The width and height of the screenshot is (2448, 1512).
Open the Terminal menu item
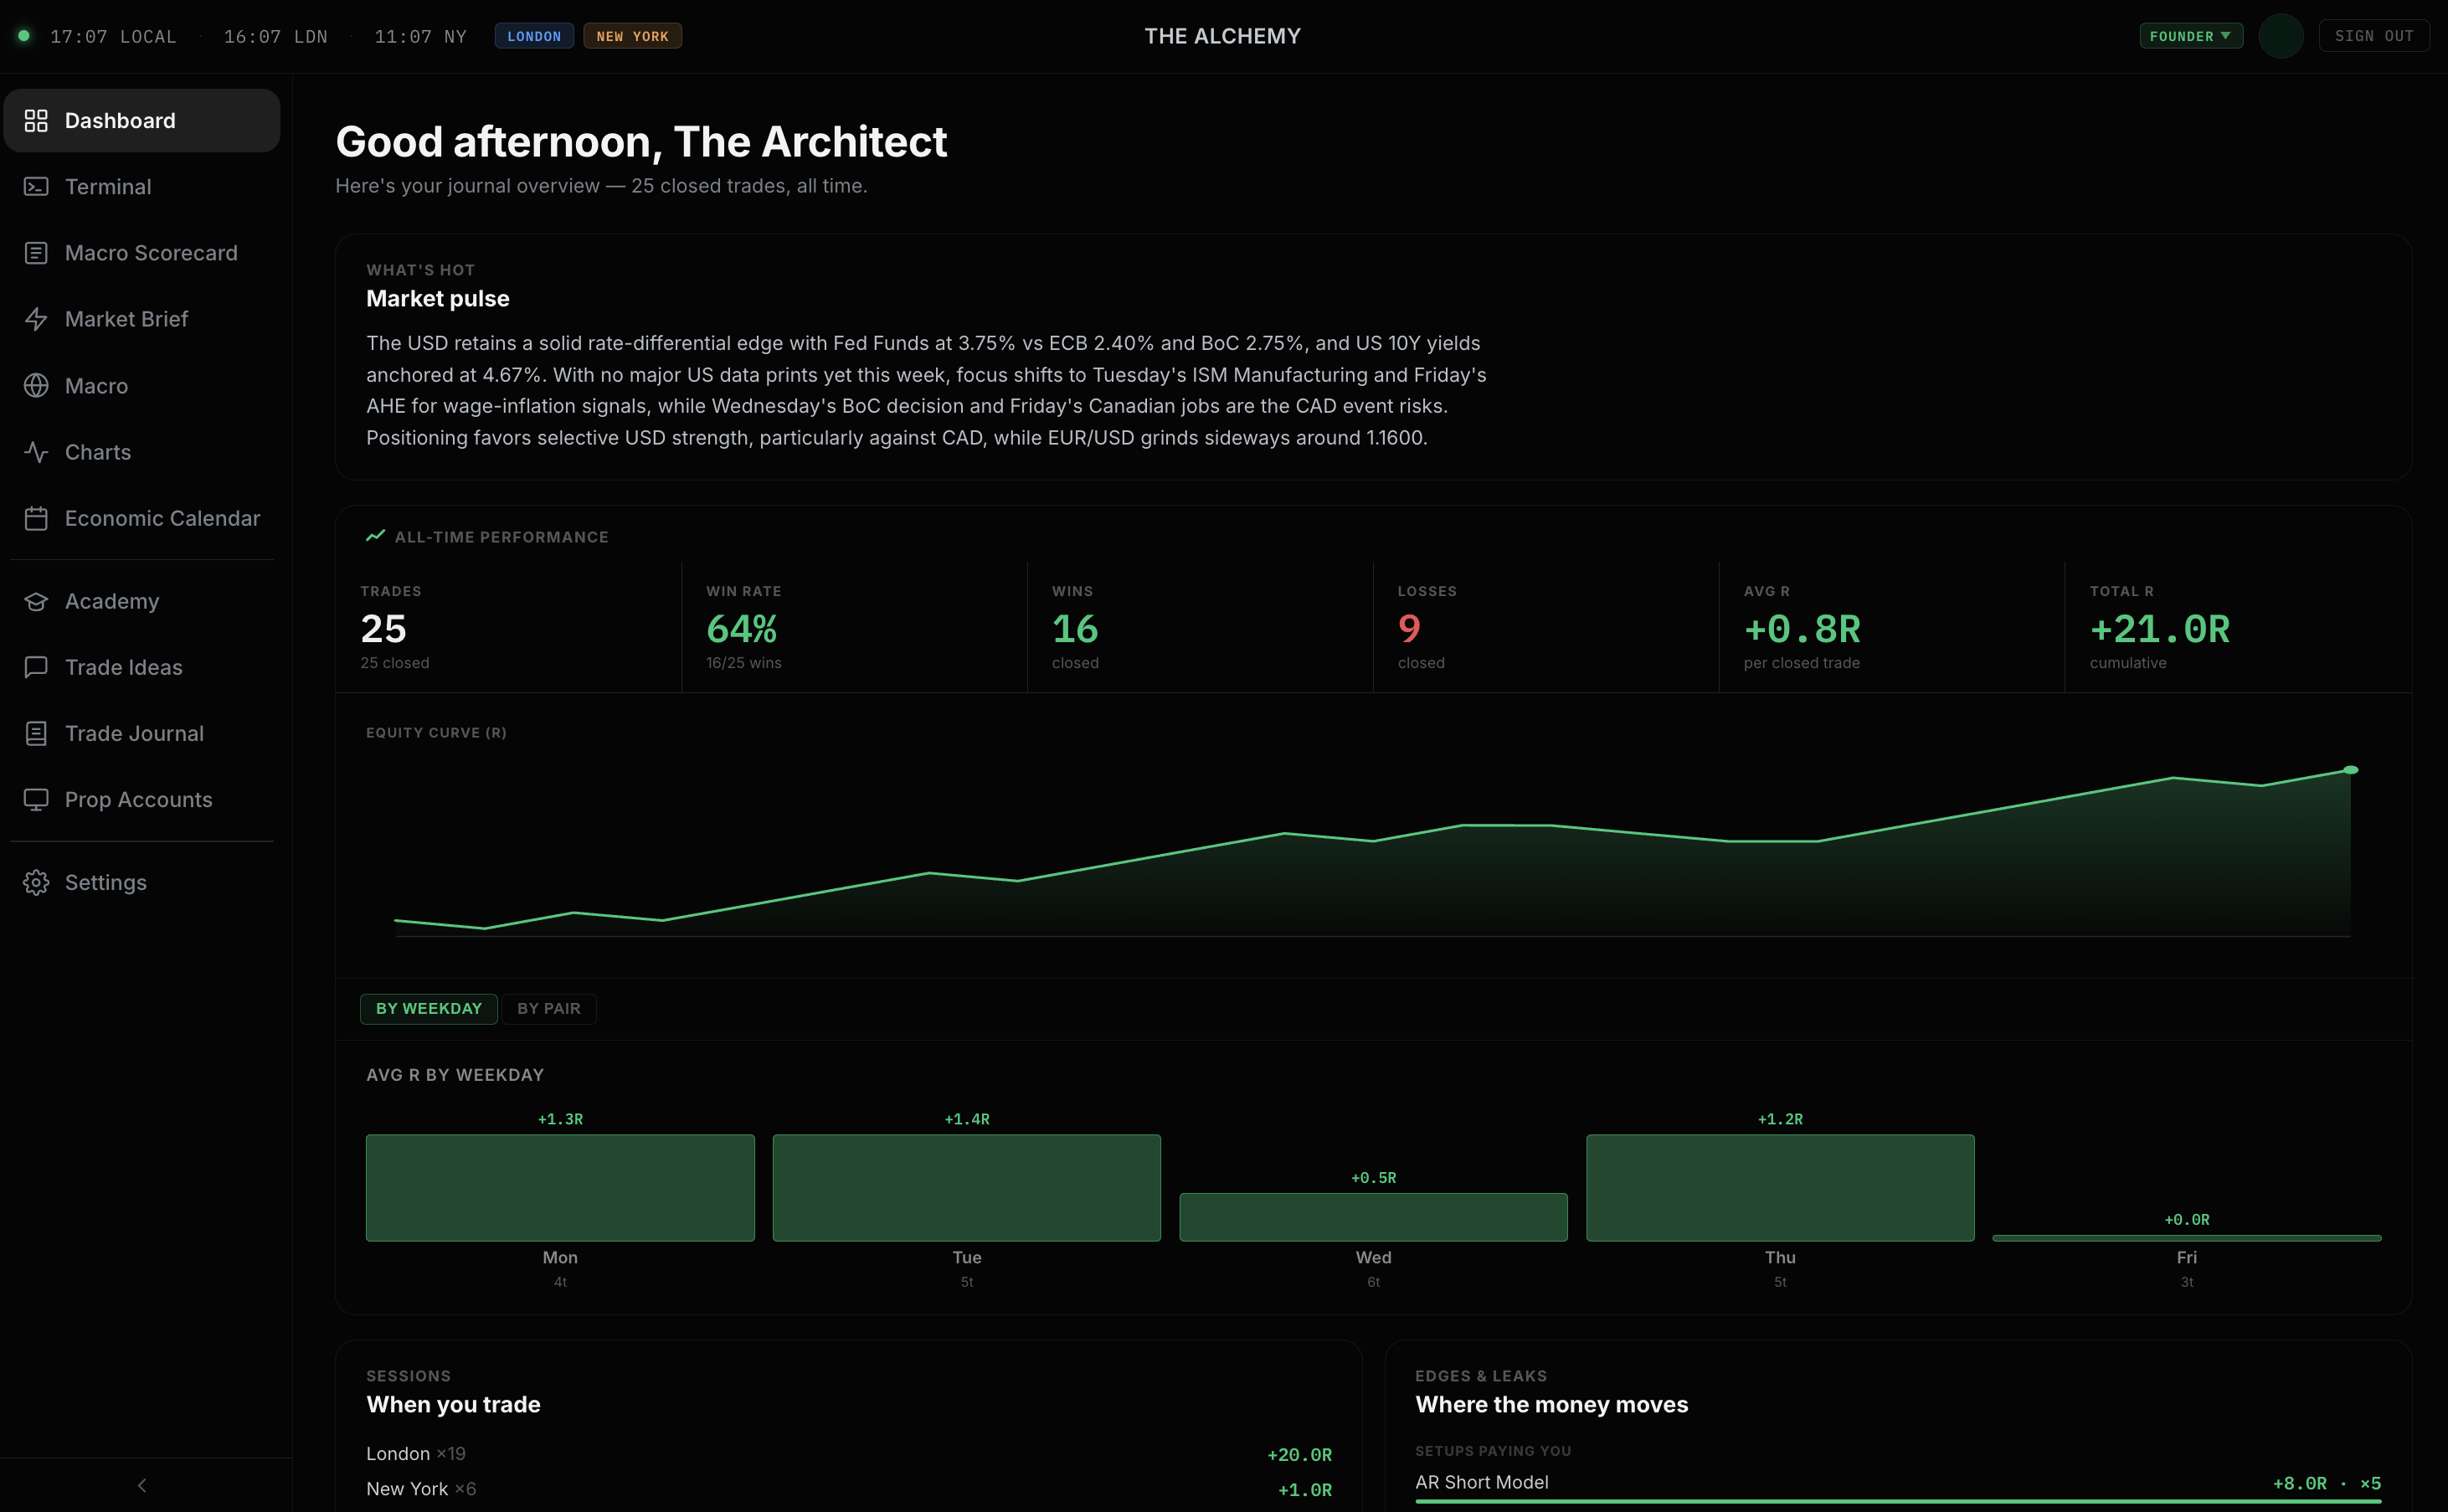pos(142,187)
